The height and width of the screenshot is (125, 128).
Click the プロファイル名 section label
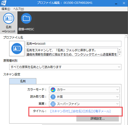(13, 38)
